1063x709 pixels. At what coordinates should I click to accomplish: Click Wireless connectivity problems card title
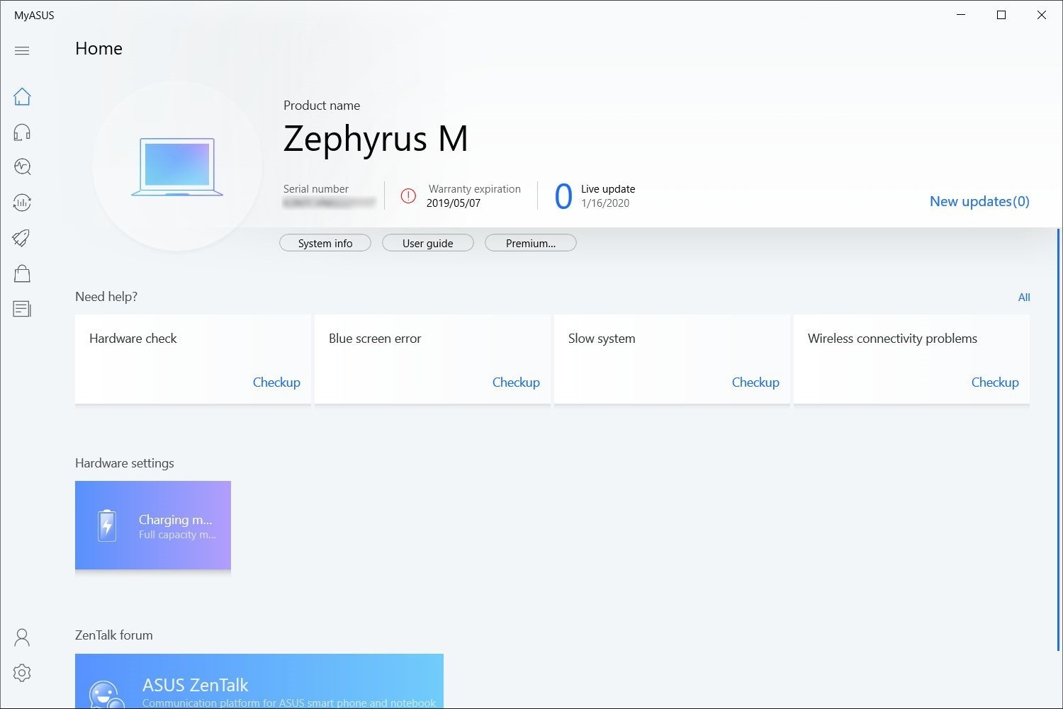[x=892, y=339]
